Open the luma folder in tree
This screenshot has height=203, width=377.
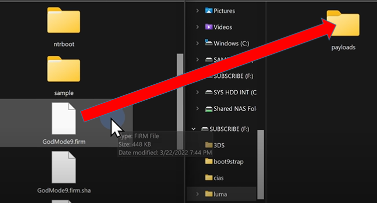[220, 194]
